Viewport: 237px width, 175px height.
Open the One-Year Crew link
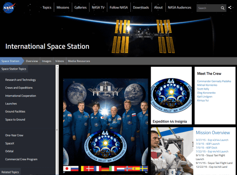tap(14, 135)
